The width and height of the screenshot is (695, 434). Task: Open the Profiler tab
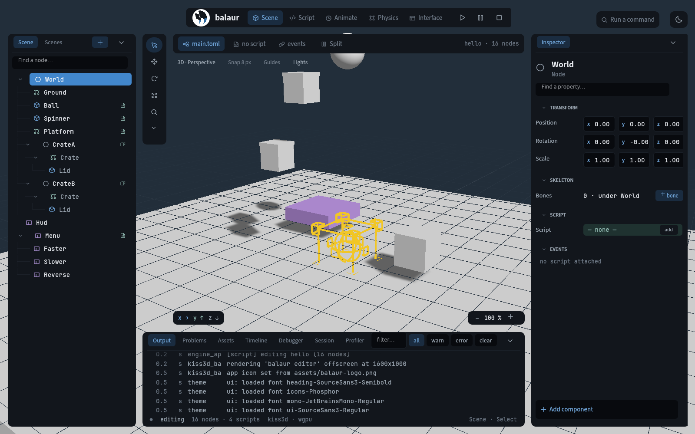pyautogui.click(x=355, y=341)
